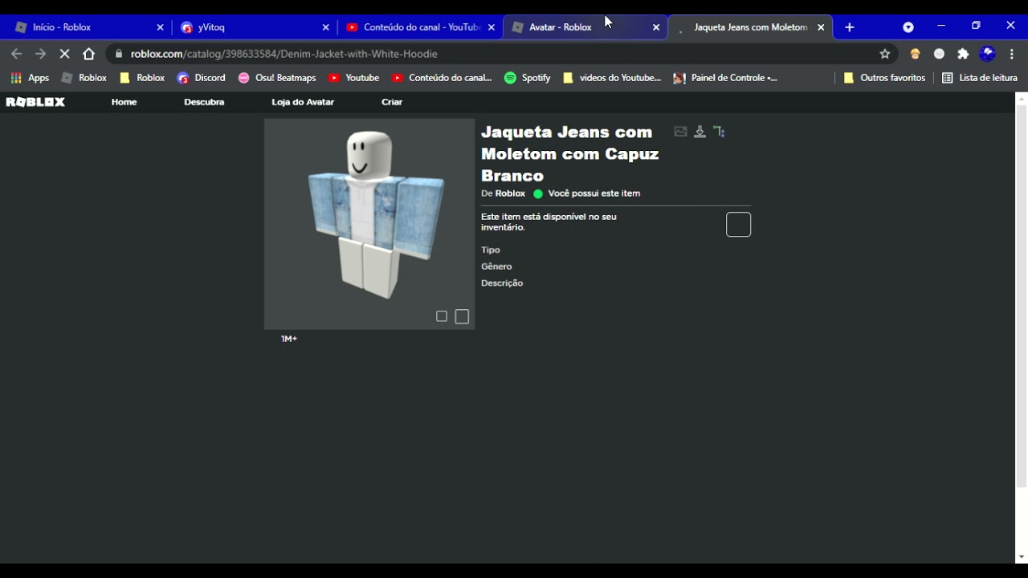
Task: Close the Início - Roblox tab
Action: coord(160,27)
